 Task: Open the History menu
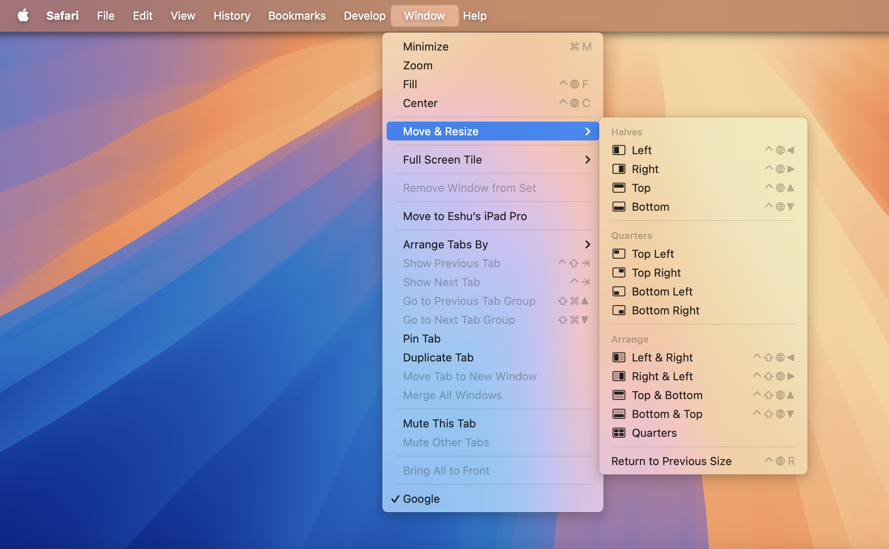point(232,16)
